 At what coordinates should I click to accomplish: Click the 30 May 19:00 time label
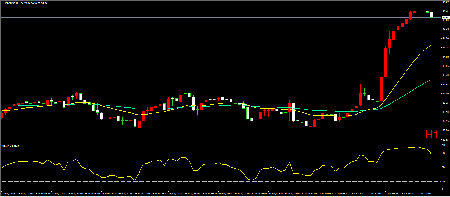pyautogui.click(x=292, y=194)
